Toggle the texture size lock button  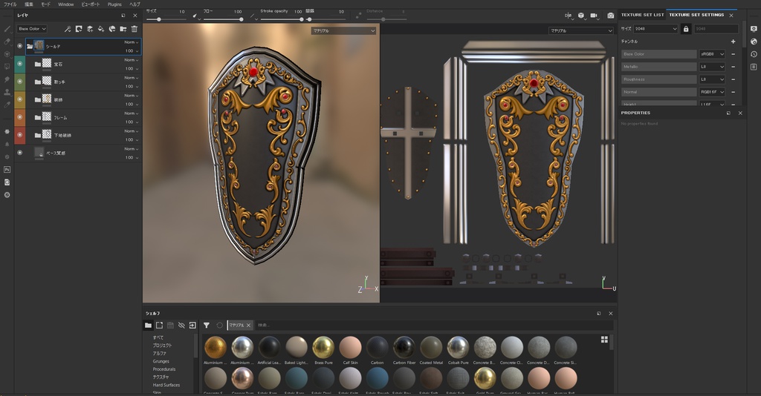point(686,29)
